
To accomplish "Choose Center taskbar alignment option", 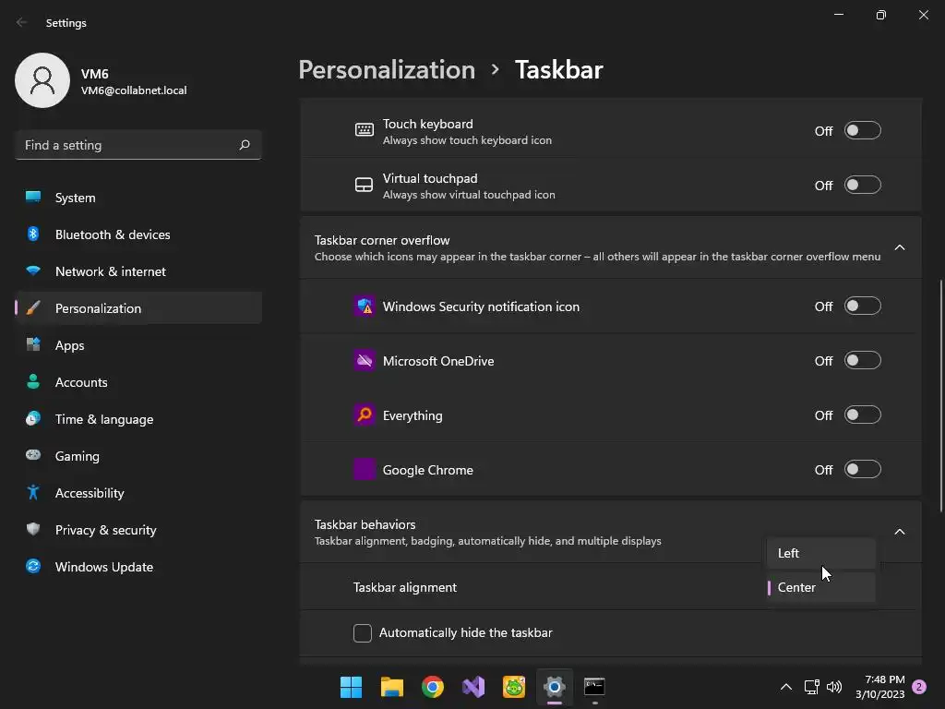I will point(819,587).
